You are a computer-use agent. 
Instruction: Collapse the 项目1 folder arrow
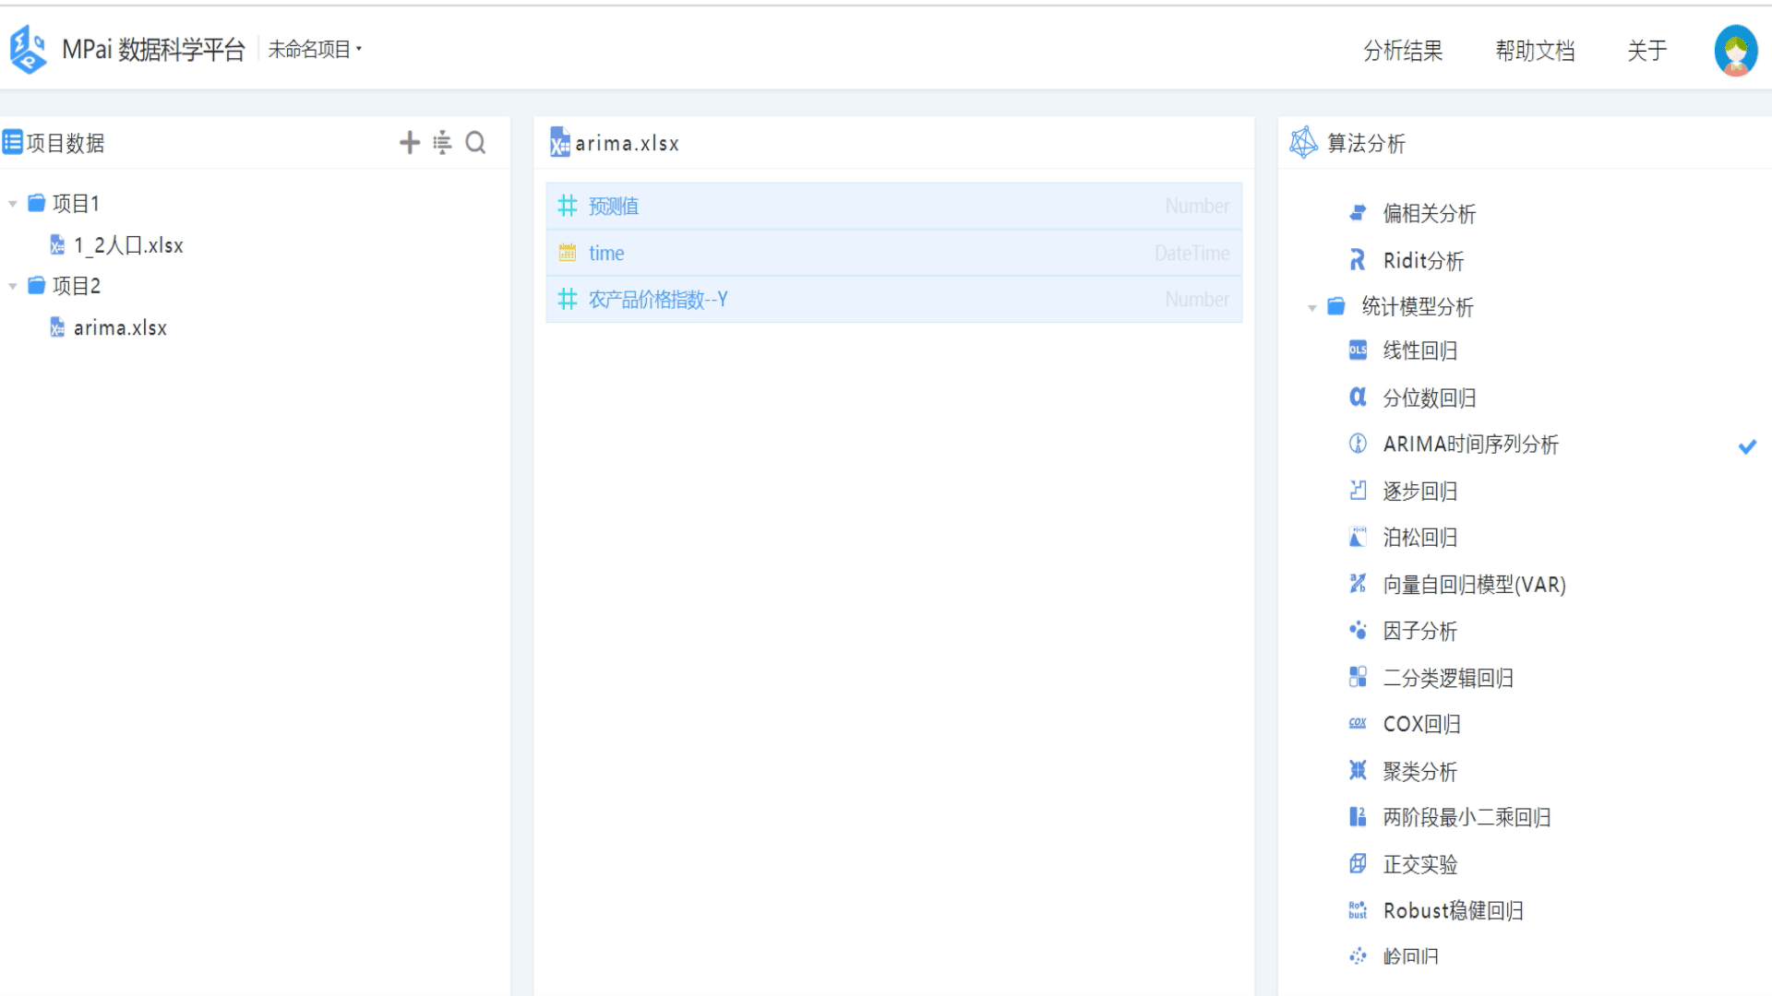tap(13, 204)
